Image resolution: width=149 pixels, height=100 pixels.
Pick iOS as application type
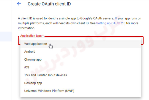coord(81,67)
